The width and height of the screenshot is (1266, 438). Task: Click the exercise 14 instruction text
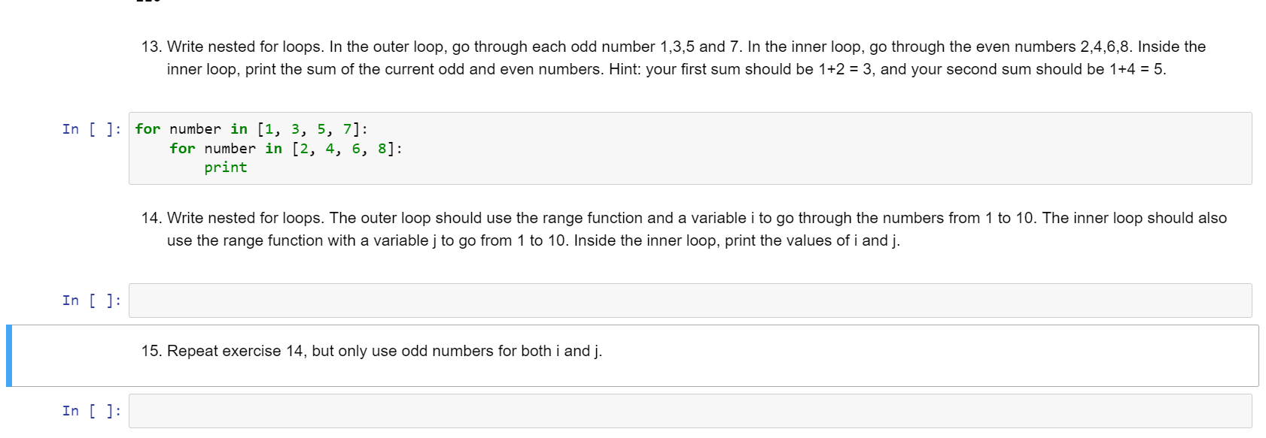(527, 219)
